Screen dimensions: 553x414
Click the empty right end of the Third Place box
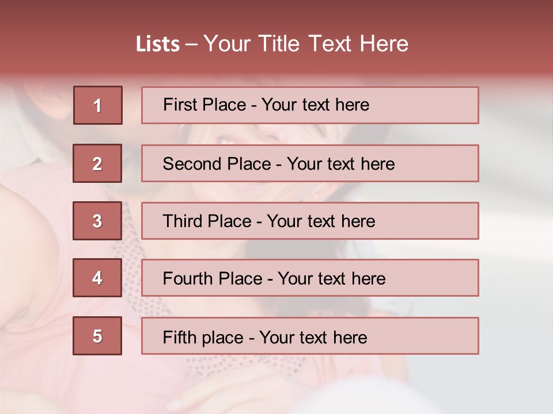(438, 221)
